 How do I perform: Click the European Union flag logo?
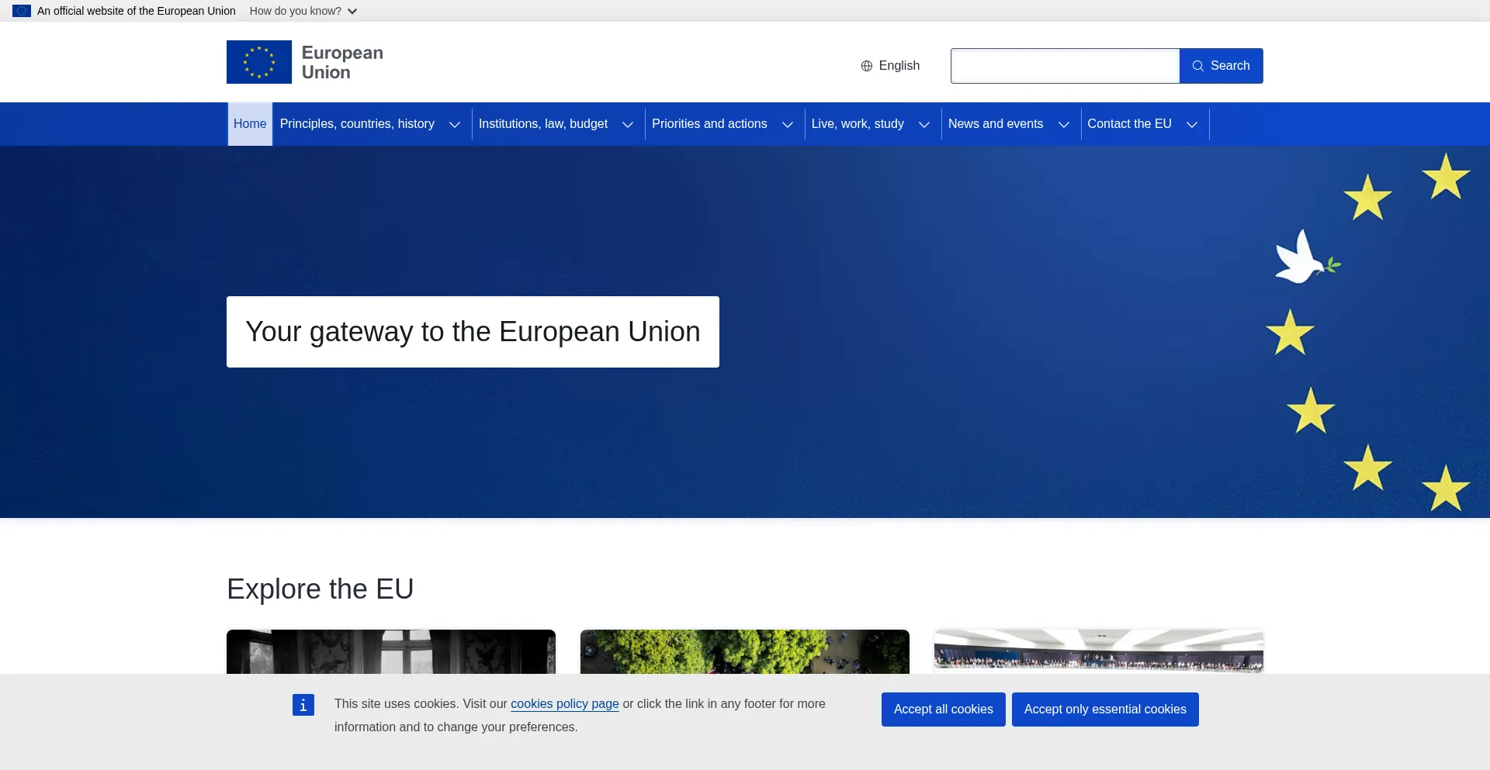tap(259, 62)
